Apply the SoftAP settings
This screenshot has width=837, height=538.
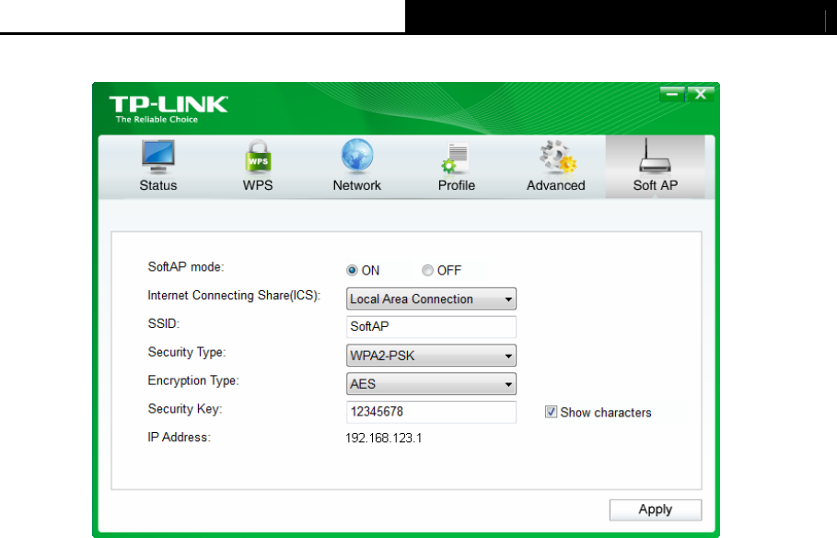pyautogui.click(x=656, y=509)
